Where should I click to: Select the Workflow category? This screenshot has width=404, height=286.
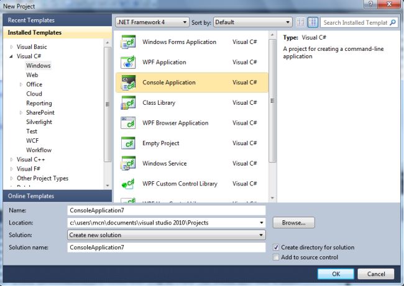[39, 150]
